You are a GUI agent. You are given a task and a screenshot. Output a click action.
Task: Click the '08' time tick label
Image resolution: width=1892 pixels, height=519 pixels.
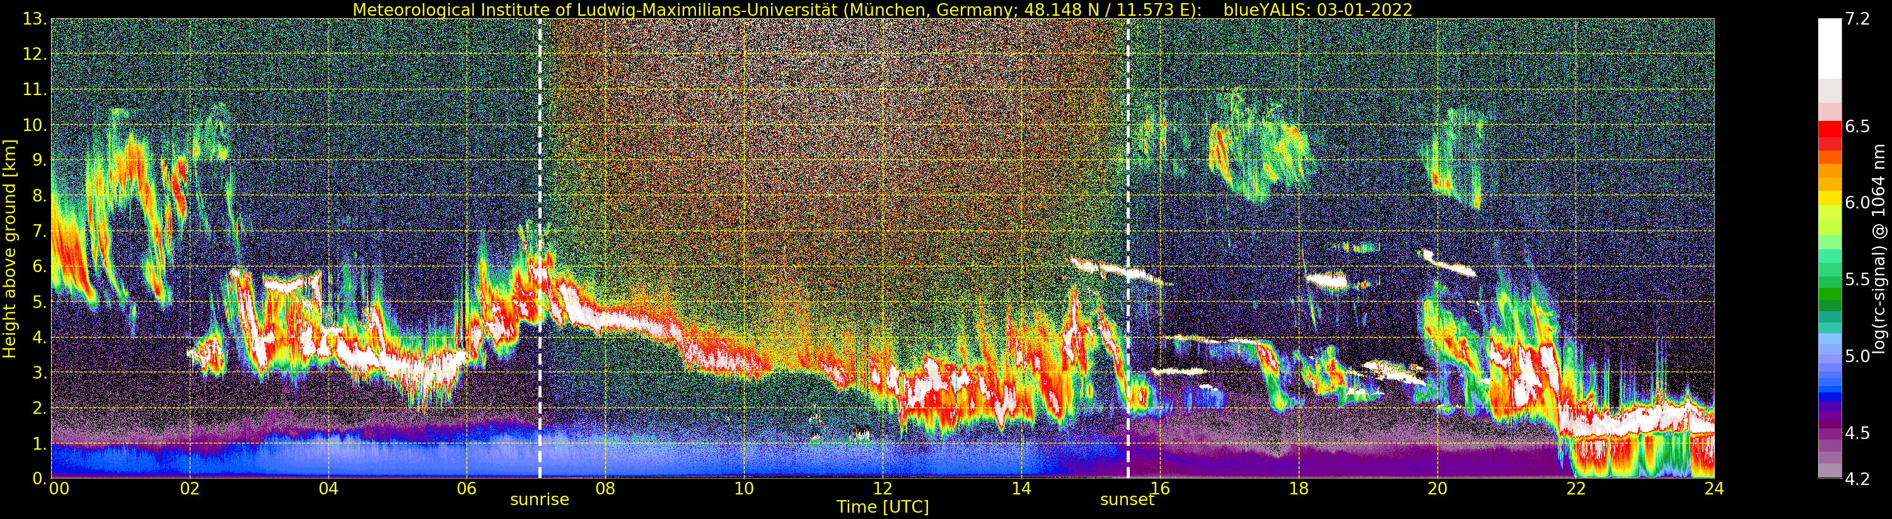pyautogui.click(x=605, y=489)
